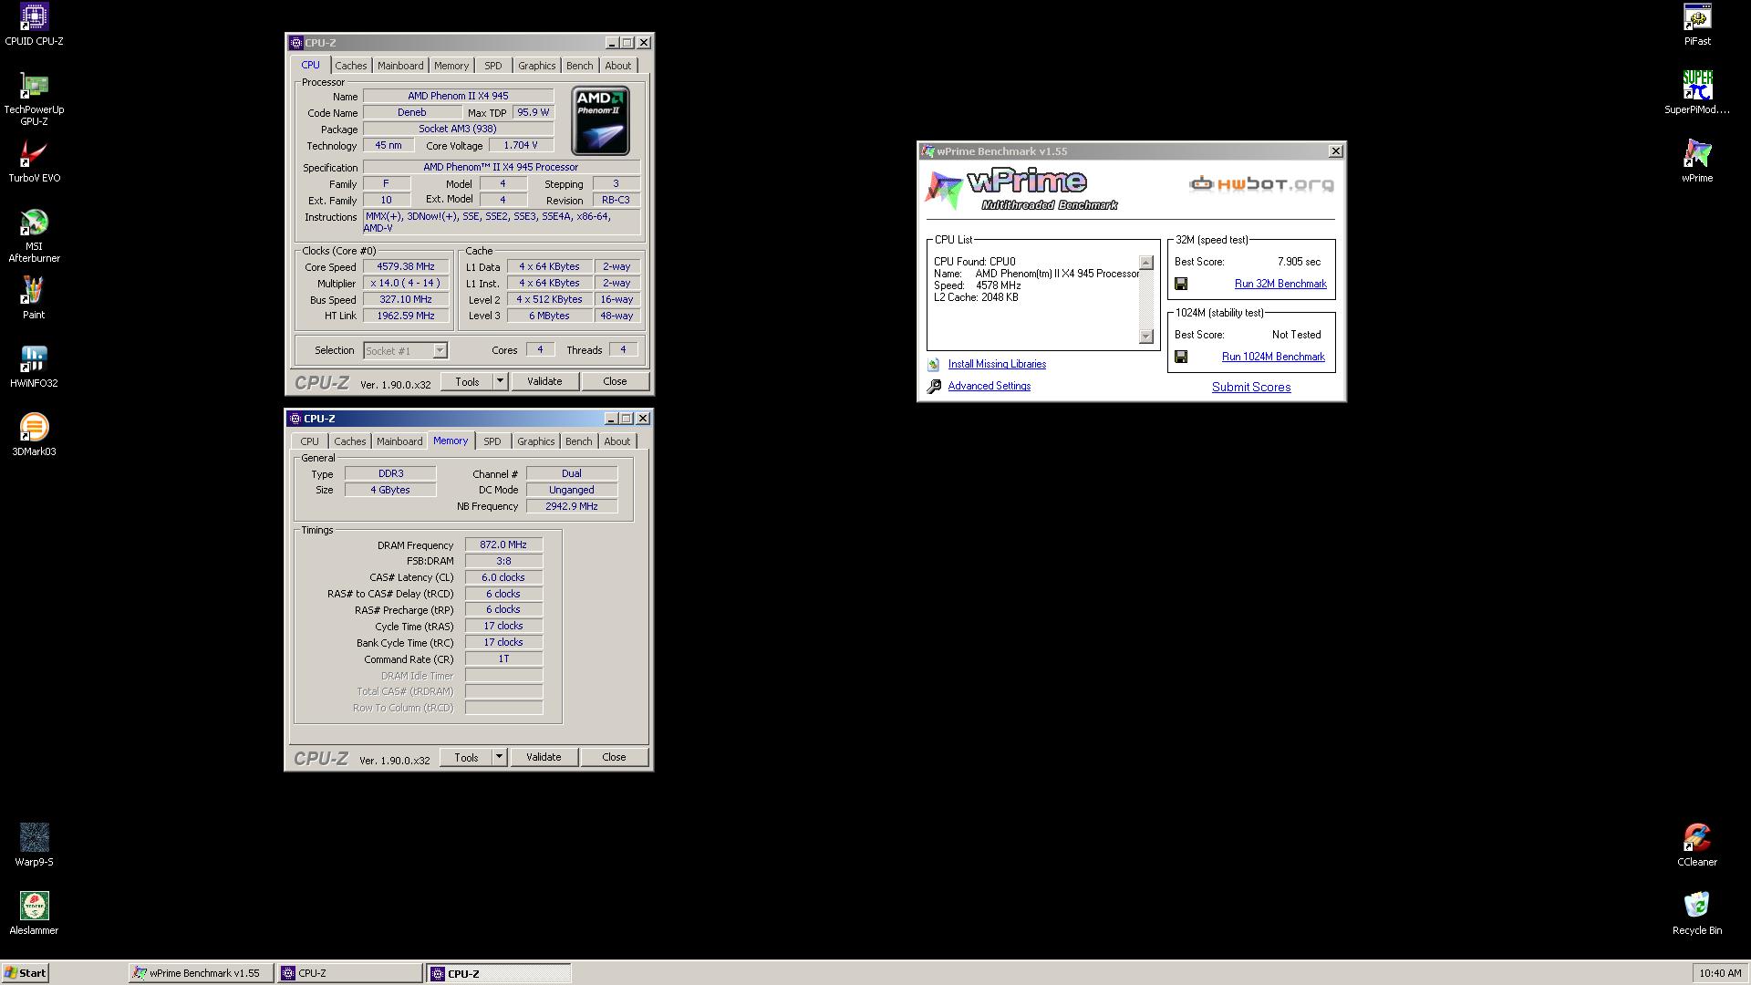Click DRAM Frequency value 872.0 MHz
This screenshot has width=1751, height=985.
503,544
